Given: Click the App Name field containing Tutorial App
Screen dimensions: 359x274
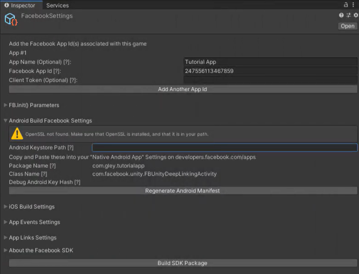Looking at the screenshot, I should [271, 62].
